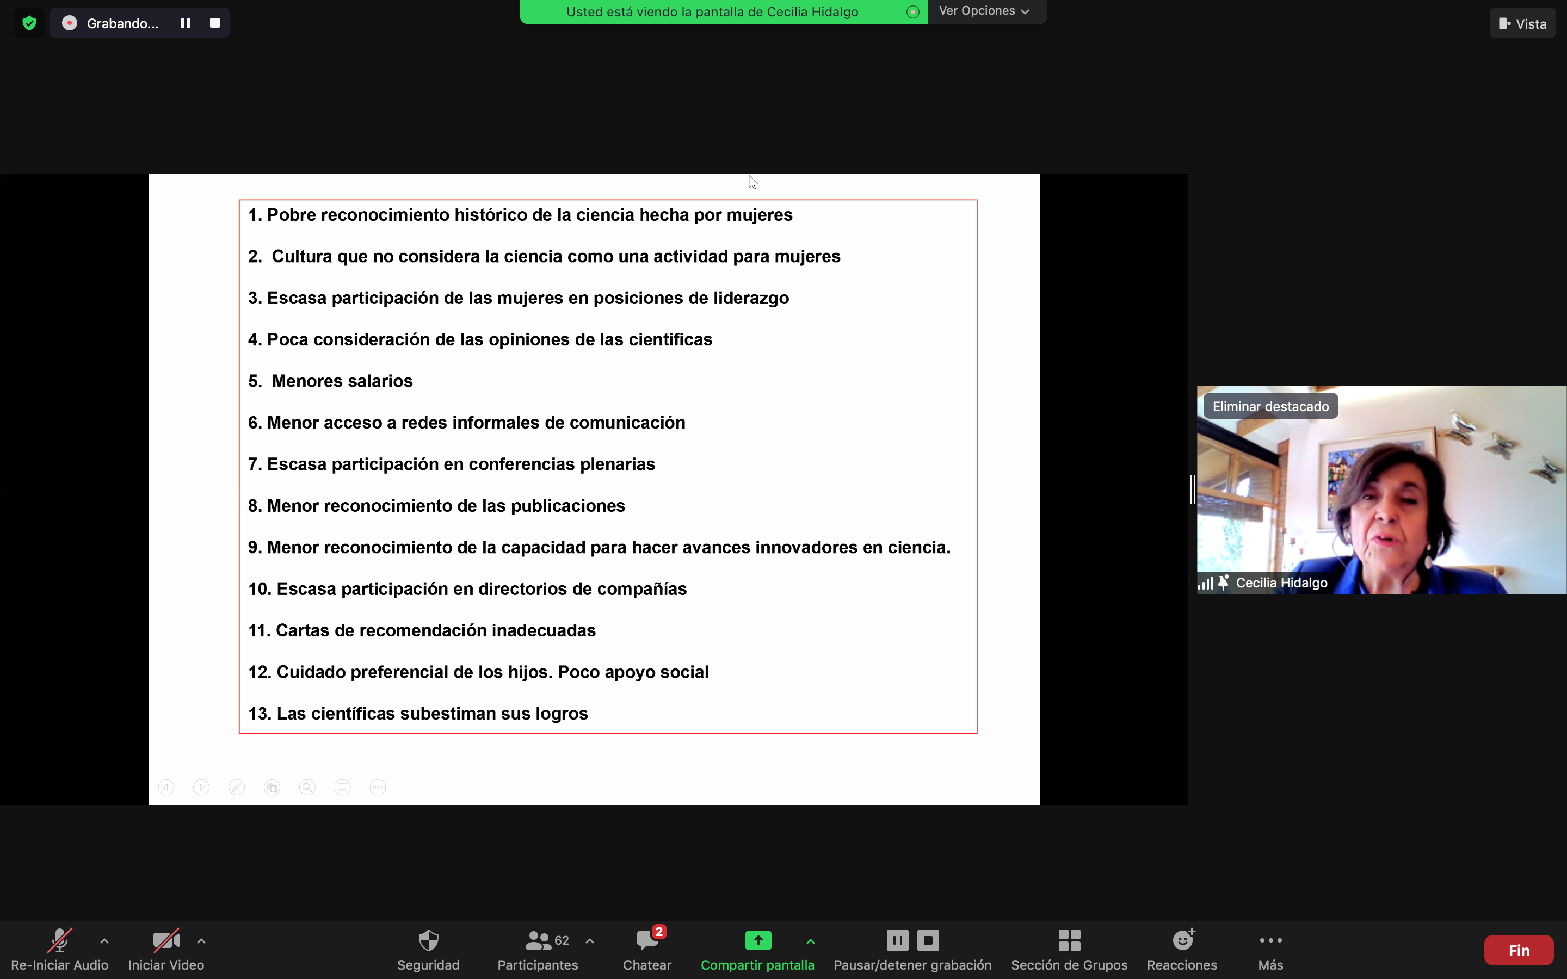
Task: Expand audio options chevron
Action: (104, 941)
